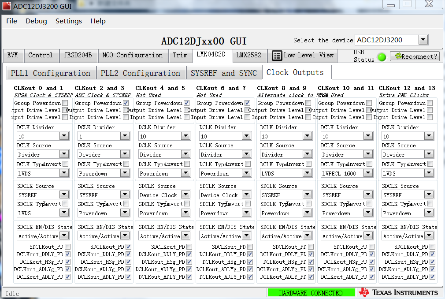This screenshot has height=299, width=445.
Task: Click the 'CLKout 0 and 1' heading
Action: pos(39,88)
